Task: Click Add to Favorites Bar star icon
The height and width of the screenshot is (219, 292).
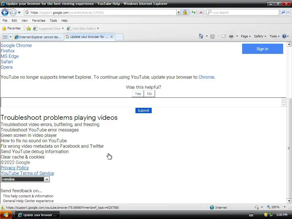Action: 29,28
